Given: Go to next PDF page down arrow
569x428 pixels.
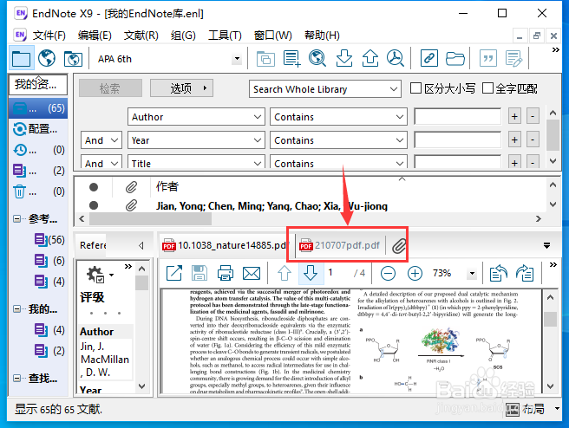Looking at the screenshot, I should pyautogui.click(x=311, y=273).
